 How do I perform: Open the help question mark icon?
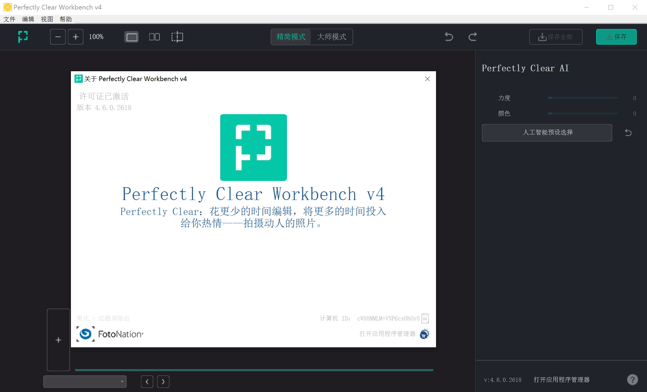click(x=632, y=379)
